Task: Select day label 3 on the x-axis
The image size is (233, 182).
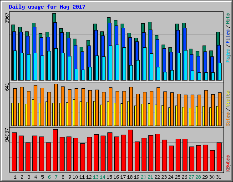Action: (29, 177)
